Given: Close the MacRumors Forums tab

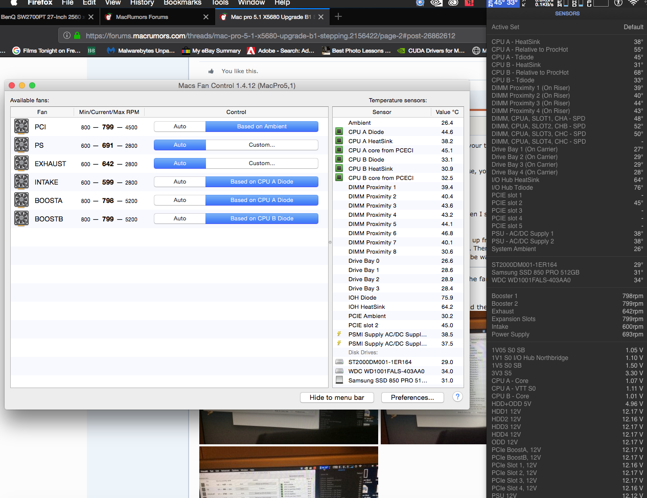Looking at the screenshot, I should pos(205,17).
